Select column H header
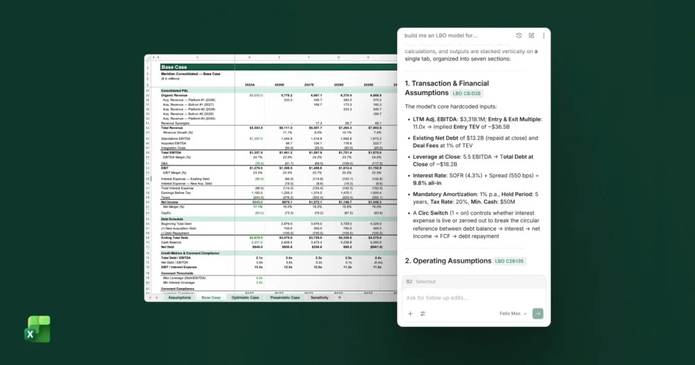The width and height of the screenshot is (695, 365). point(368,57)
